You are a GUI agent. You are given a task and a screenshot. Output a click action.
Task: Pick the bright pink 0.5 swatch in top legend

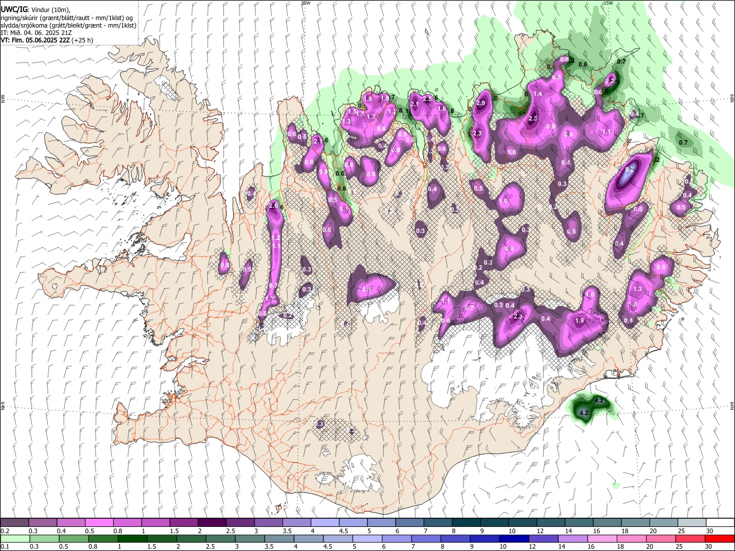99,522
